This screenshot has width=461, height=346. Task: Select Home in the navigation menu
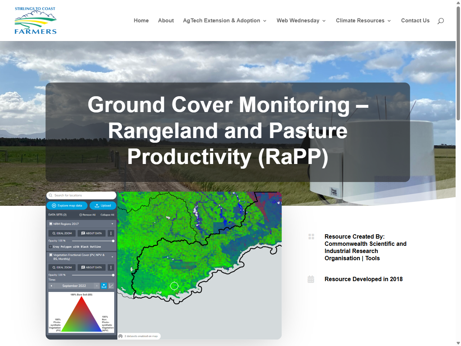coord(141,21)
